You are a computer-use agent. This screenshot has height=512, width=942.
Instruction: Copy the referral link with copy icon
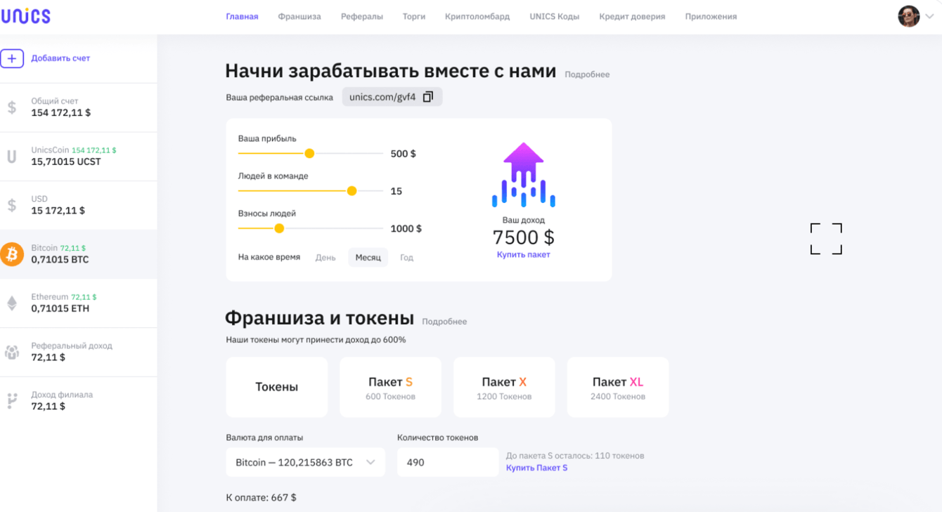(428, 97)
